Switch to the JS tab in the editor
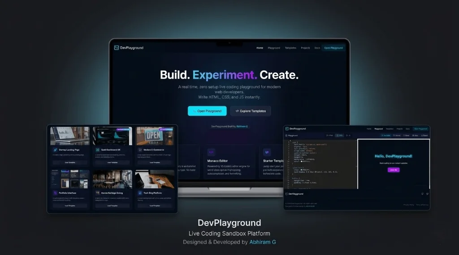This screenshot has width=459, height=255. coord(348,135)
